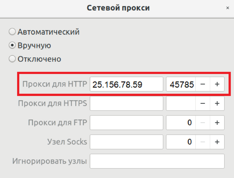Click the Игнорировать узлы text field
This screenshot has width=234, height=178.
(157, 161)
